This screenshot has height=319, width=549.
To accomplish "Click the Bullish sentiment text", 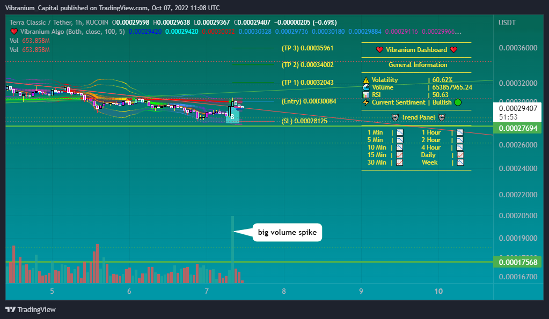I will click(x=442, y=102).
